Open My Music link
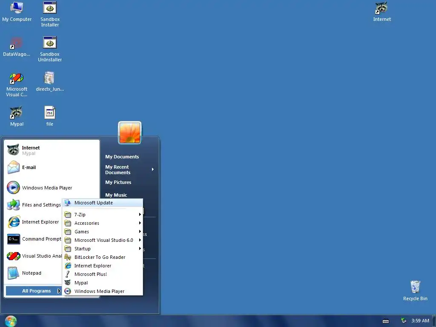Viewport: 436px width, 327px height. coord(116,195)
